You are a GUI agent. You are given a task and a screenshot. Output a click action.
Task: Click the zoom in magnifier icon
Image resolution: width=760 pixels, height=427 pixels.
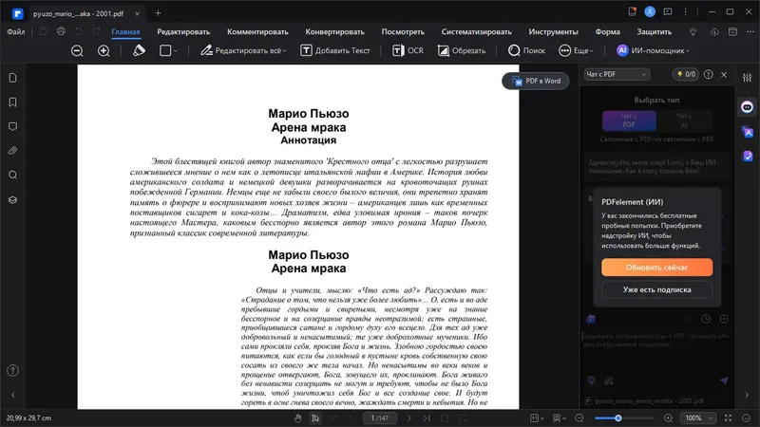coord(104,50)
